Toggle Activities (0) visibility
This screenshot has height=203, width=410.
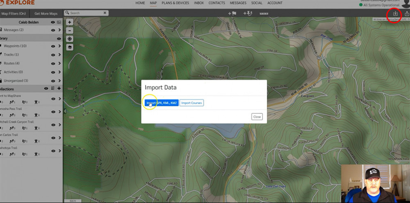click(53, 72)
